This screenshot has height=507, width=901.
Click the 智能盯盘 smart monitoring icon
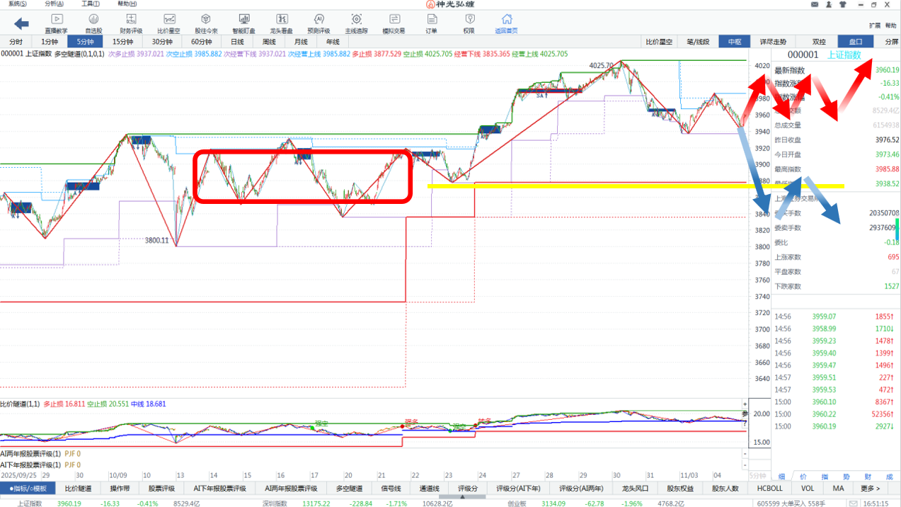[243, 23]
